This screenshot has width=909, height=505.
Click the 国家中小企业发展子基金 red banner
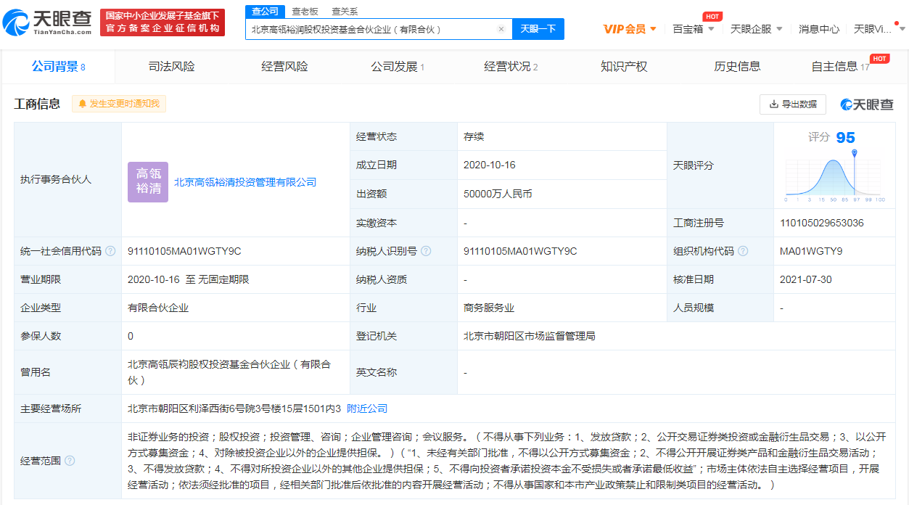point(163,22)
